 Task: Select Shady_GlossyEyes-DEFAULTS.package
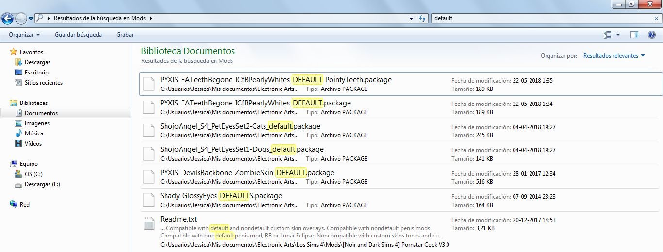tap(401, 200)
